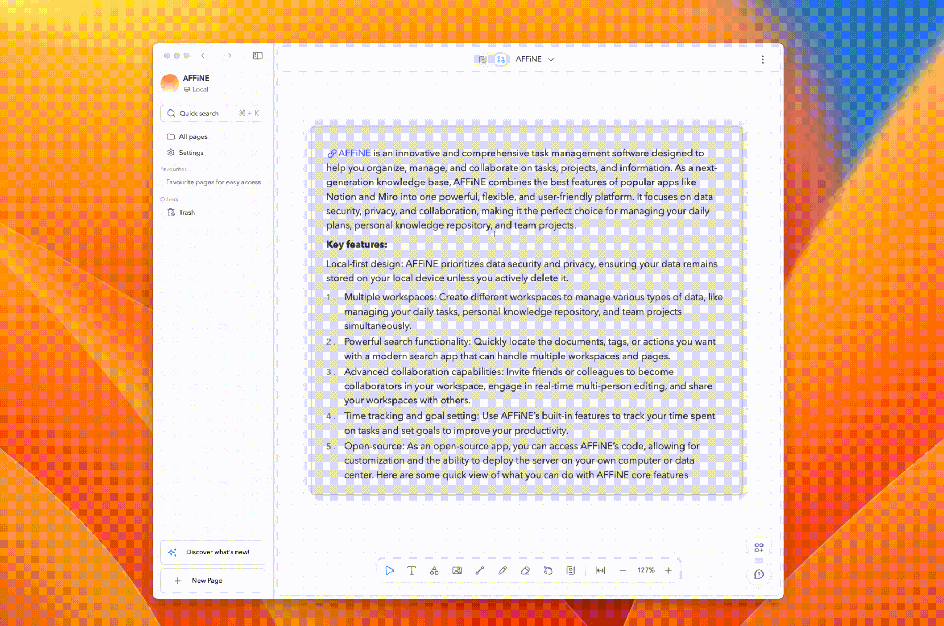Click the AFFiNE hyperlink in document
This screenshot has width=944, height=626.
(x=350, y=153)
